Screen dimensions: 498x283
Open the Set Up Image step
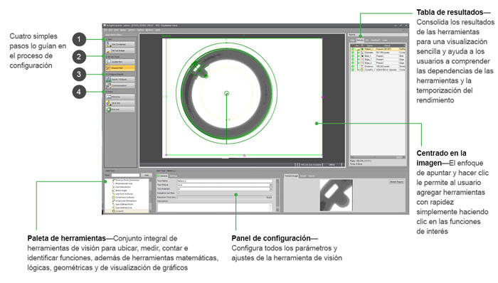pos(120,50)
